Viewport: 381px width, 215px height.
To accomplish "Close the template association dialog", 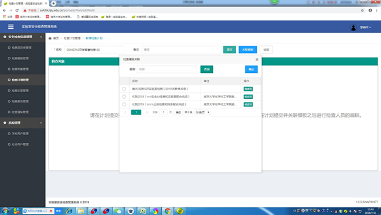I will (x=257, y=59).
